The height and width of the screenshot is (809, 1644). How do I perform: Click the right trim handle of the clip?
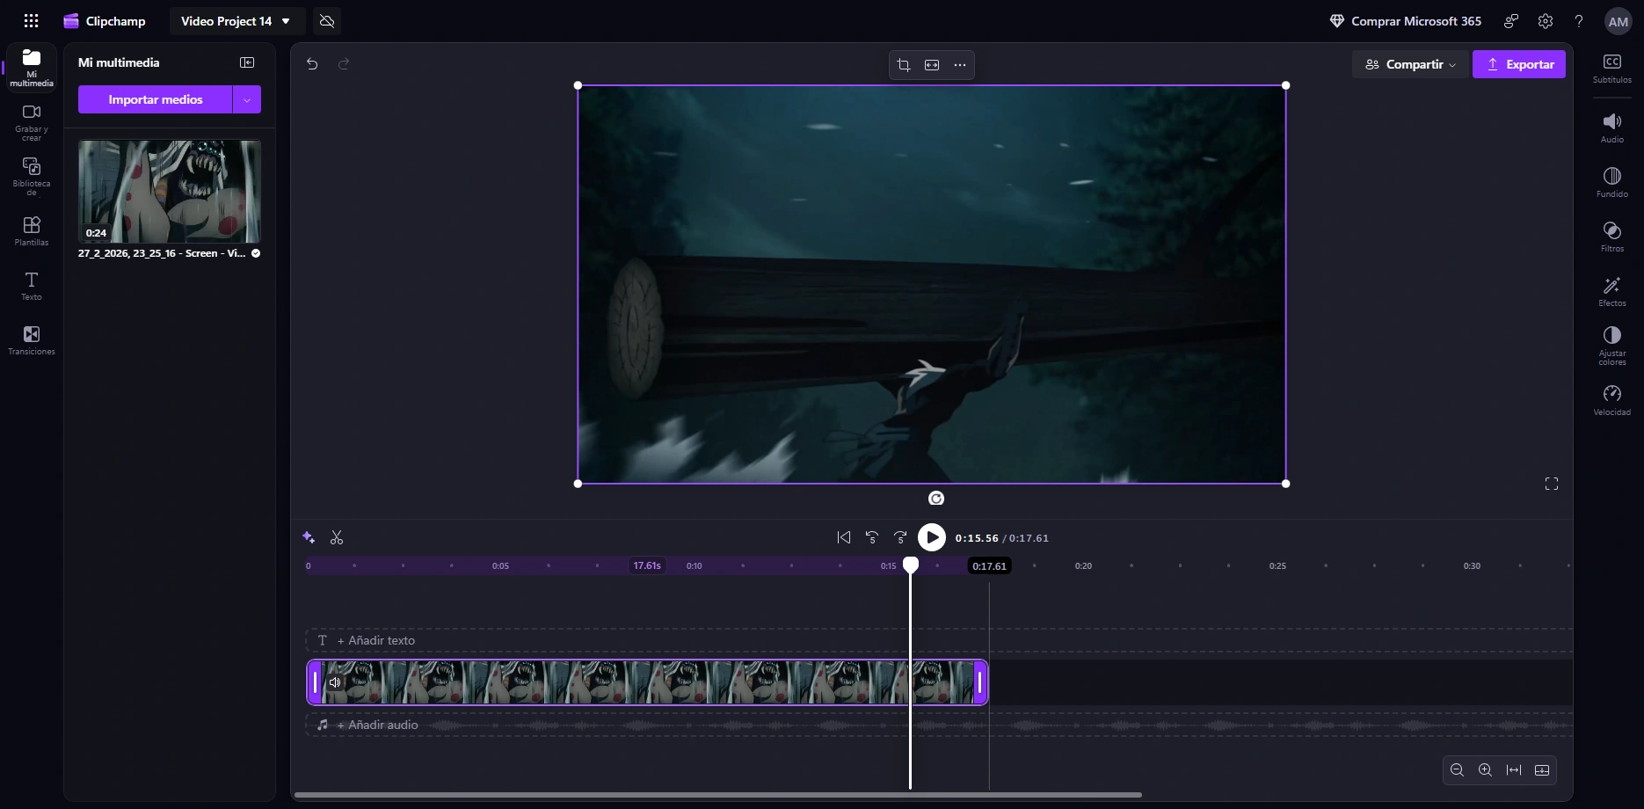click(980, 682)
